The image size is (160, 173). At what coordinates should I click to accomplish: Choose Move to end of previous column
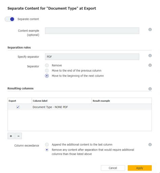click(47, 70)
